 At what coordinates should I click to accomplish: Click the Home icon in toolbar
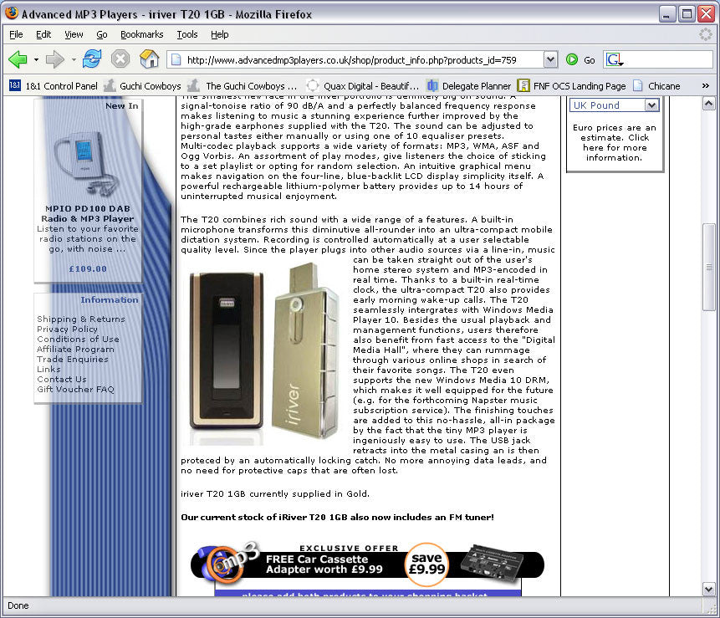[x=150, y=59]
